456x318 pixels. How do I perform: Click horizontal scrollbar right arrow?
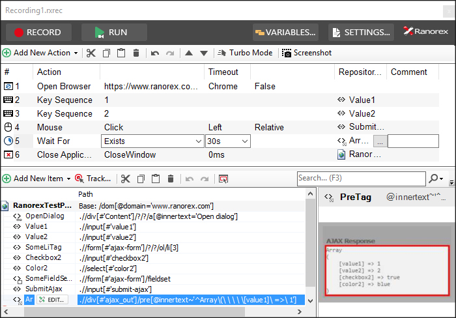[300, 312]
